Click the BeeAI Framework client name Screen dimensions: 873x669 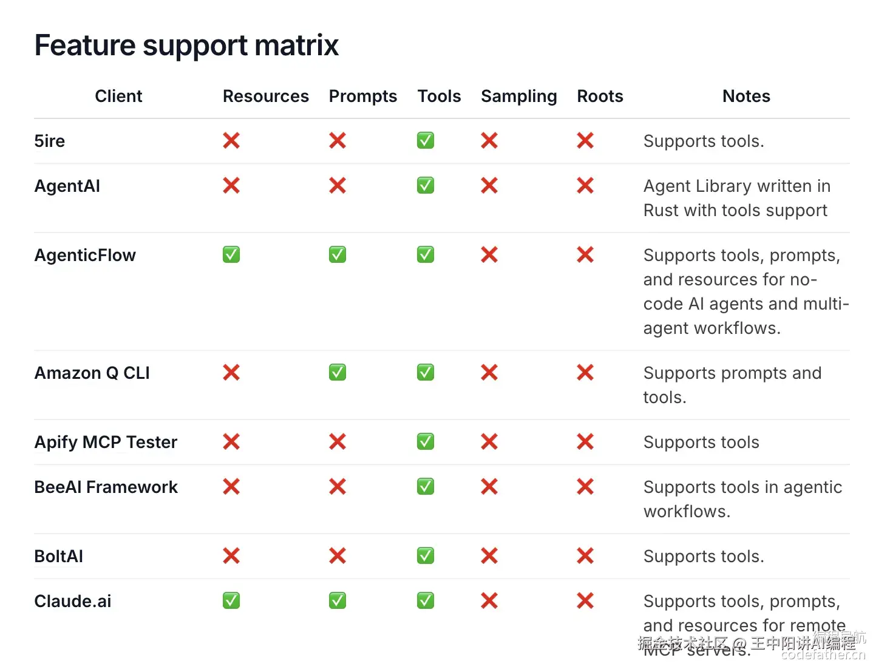(x=106, y=487)
